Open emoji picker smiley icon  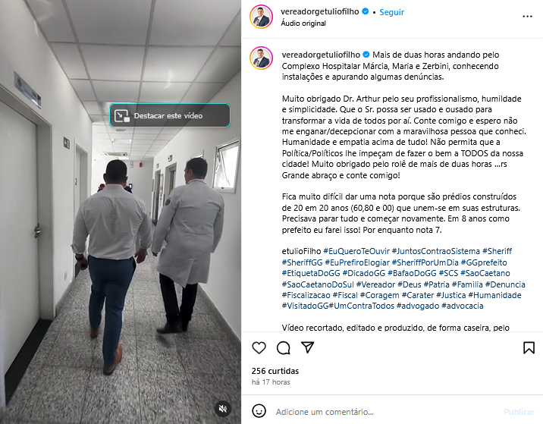(259, 411)
